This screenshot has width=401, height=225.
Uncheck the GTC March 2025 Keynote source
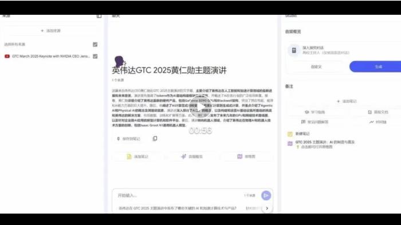click(x=95, y=57)
